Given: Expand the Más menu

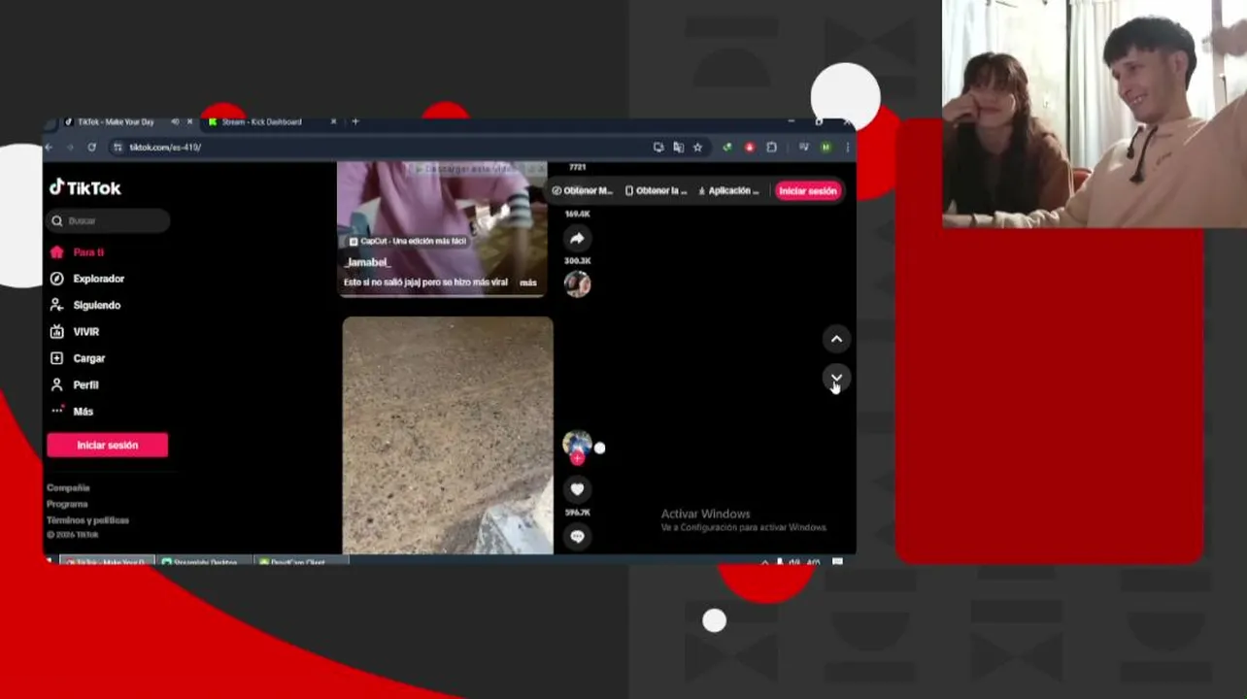Looking at the screenshot, I should (72, 412).
